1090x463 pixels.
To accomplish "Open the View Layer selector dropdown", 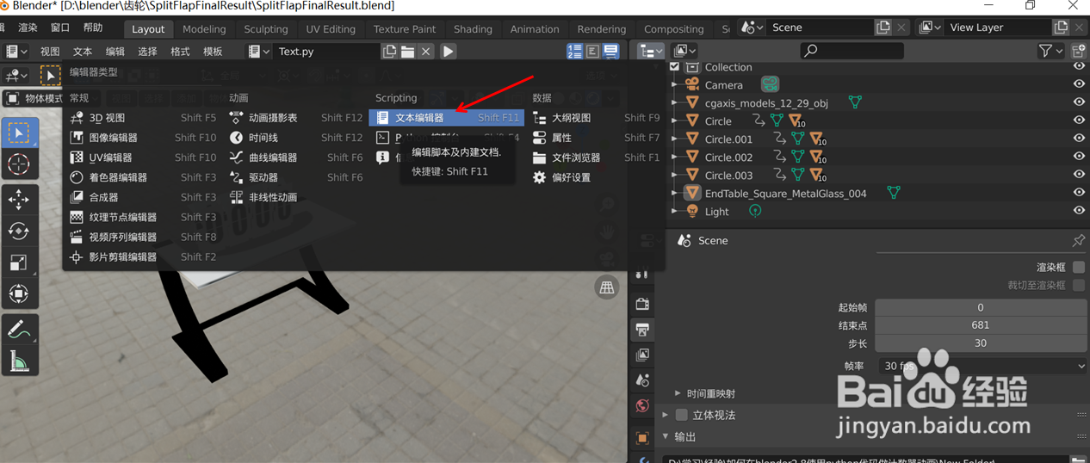I will (930, 28).
